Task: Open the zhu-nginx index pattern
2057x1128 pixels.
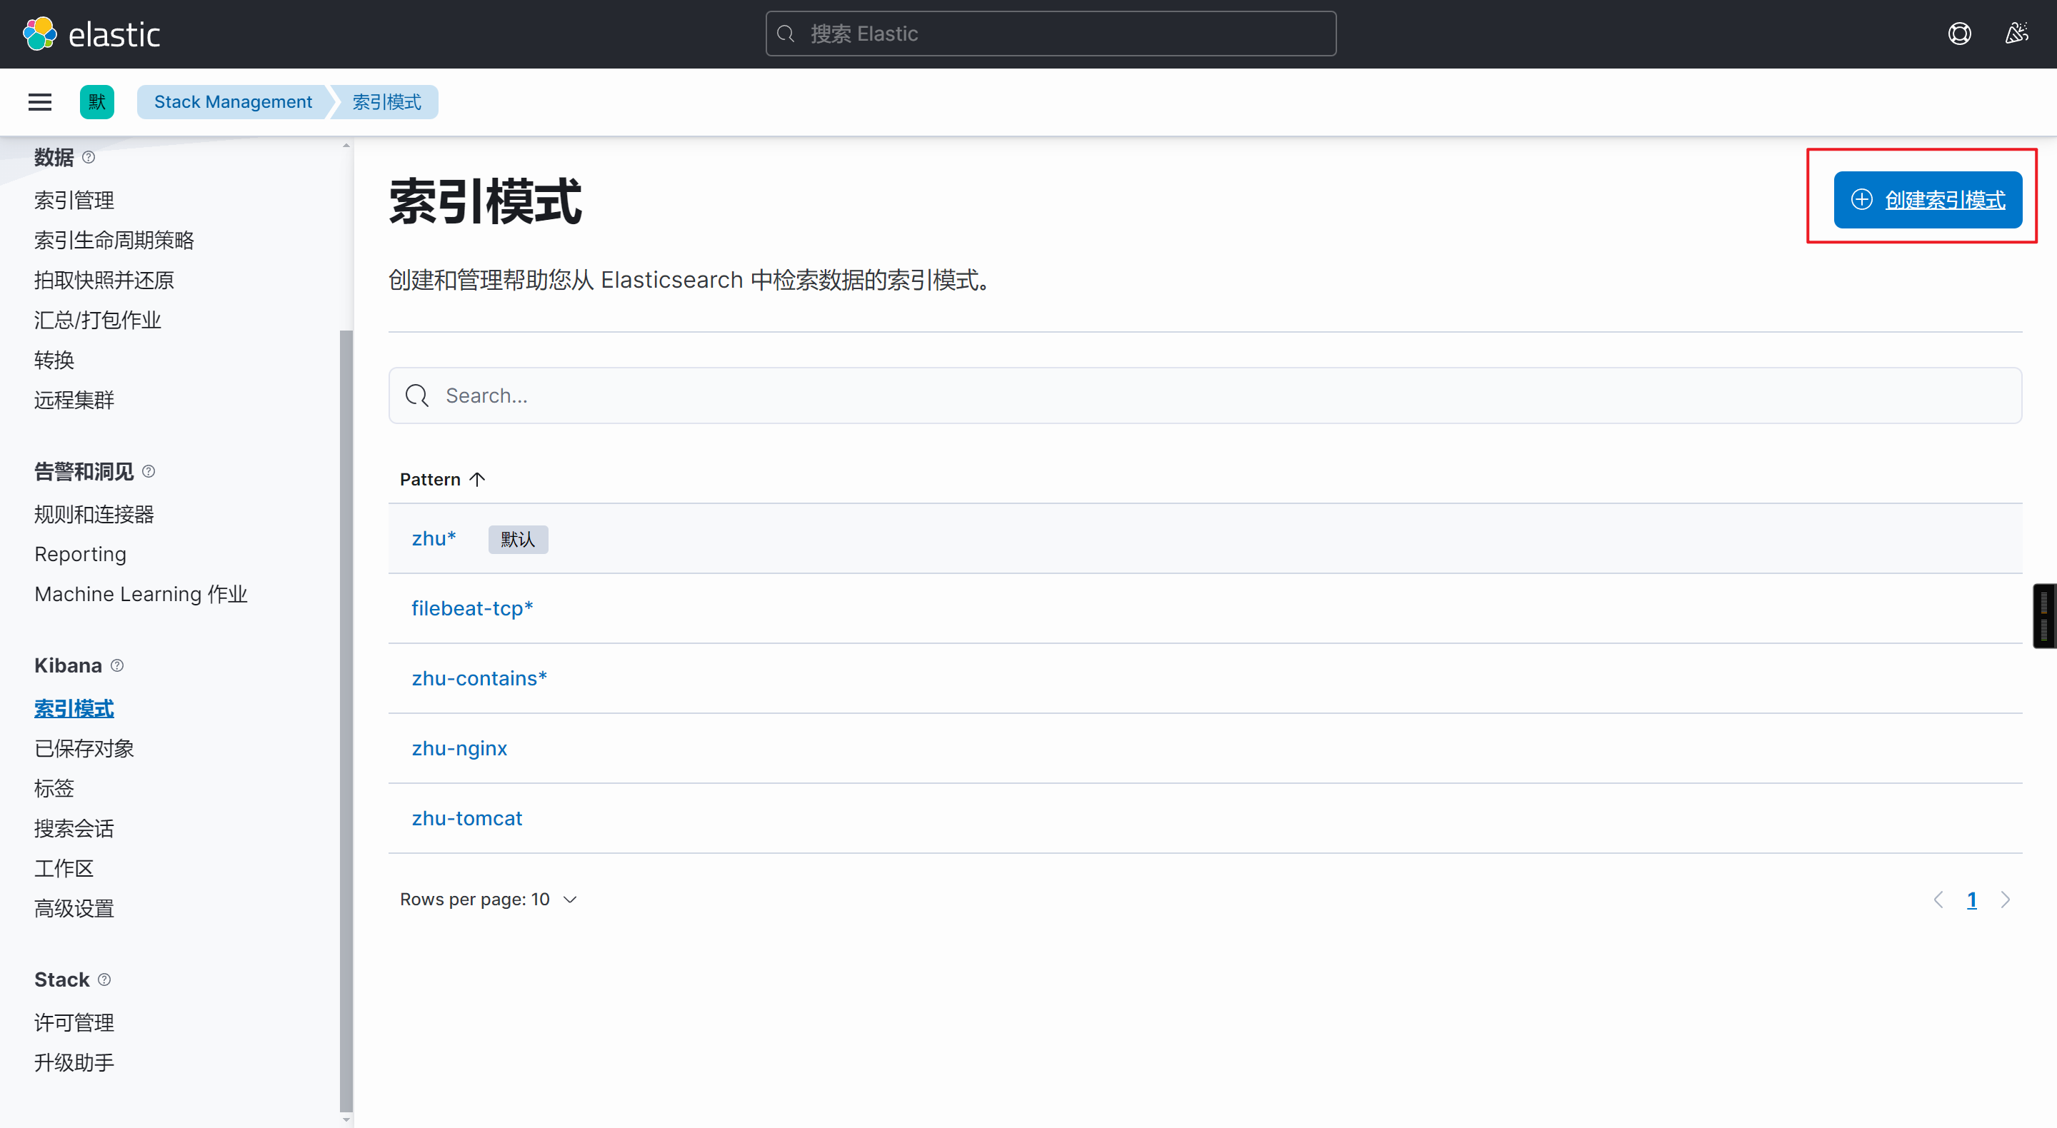Action: point(459,748)
